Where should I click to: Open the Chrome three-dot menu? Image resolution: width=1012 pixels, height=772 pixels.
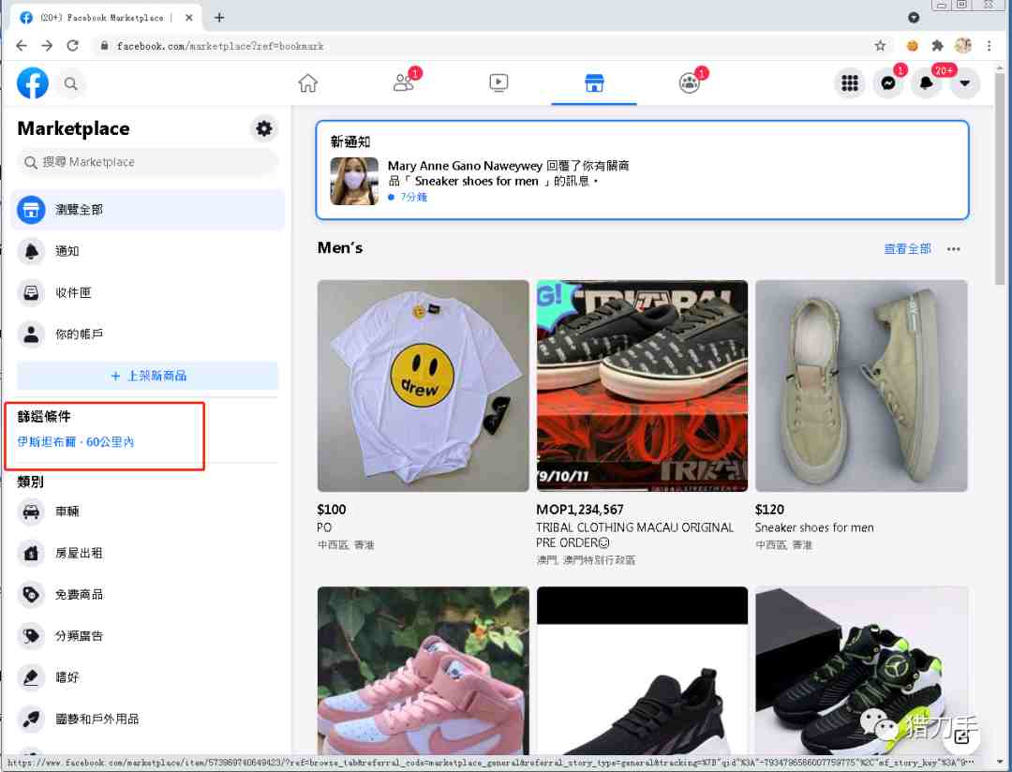989,46
